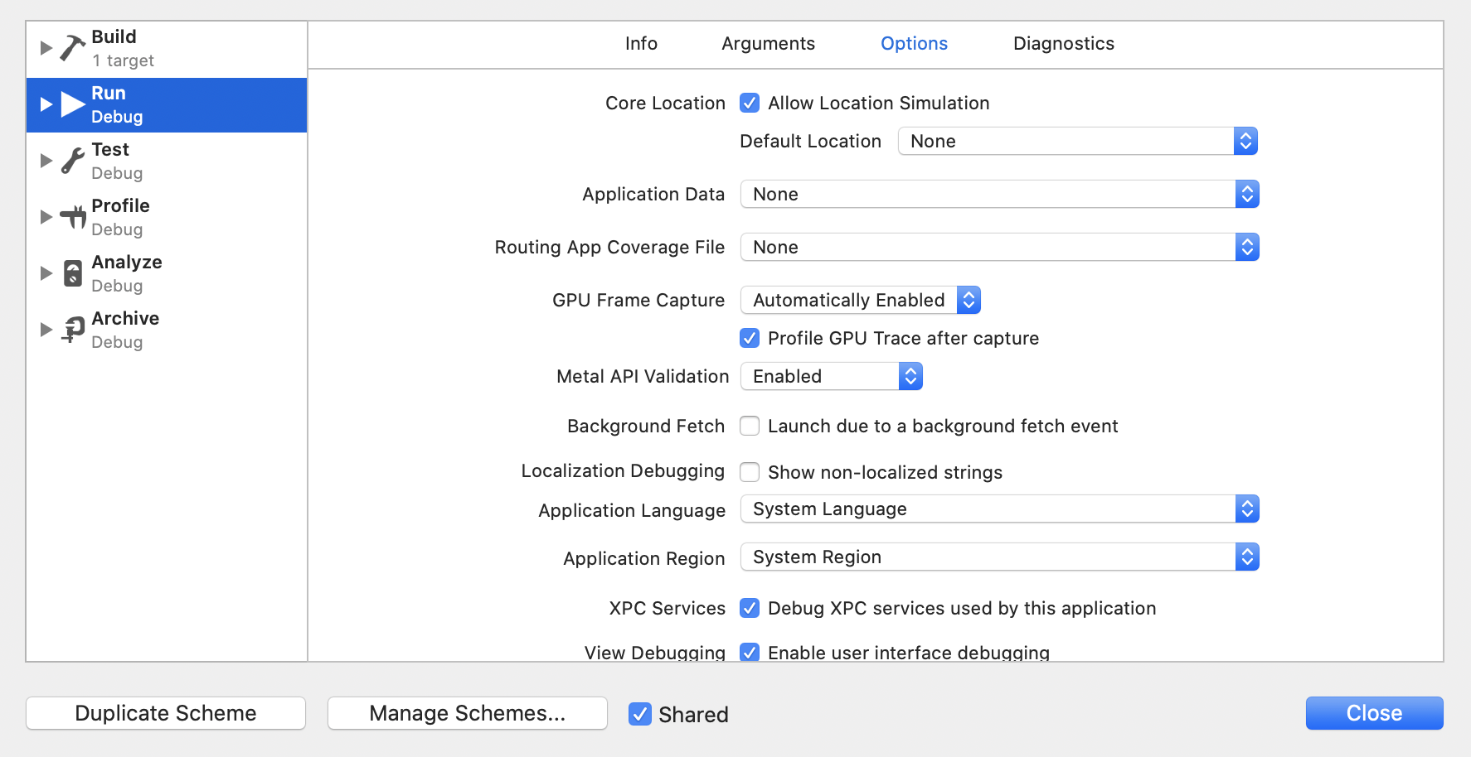The height and width of the screenshot is (757, 1471).
Task: Toggle the Shared checkbox
Action: pos(639,714)
